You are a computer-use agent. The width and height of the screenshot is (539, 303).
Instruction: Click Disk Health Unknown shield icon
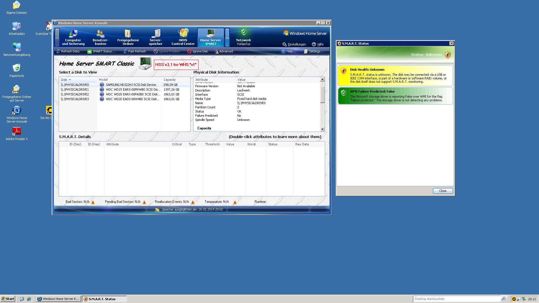pos(344,71)
